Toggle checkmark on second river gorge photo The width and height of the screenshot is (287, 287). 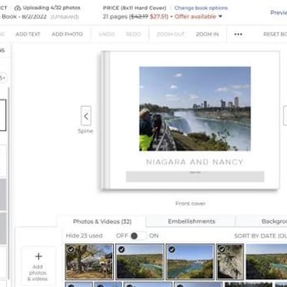pyautogui.click(x=121, y=250)
